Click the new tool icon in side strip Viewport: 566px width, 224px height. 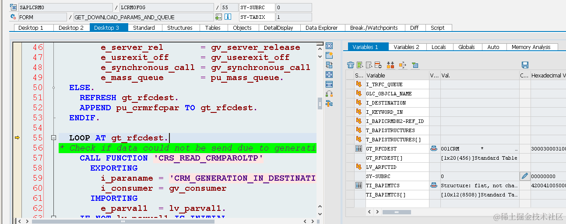pyautogui.click(x=329, y=55)
